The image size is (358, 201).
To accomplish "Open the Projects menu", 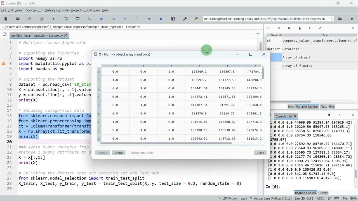I will (x=77, y=10).
